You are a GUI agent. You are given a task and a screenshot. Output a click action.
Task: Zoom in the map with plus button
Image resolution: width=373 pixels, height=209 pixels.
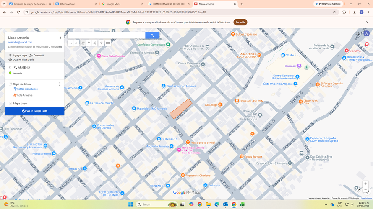pos(365,184)
